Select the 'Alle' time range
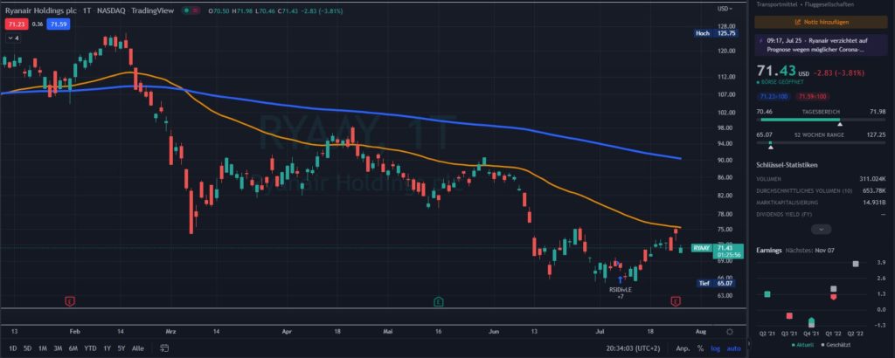The width and height of the screenshot is (895, 358). 137,348
